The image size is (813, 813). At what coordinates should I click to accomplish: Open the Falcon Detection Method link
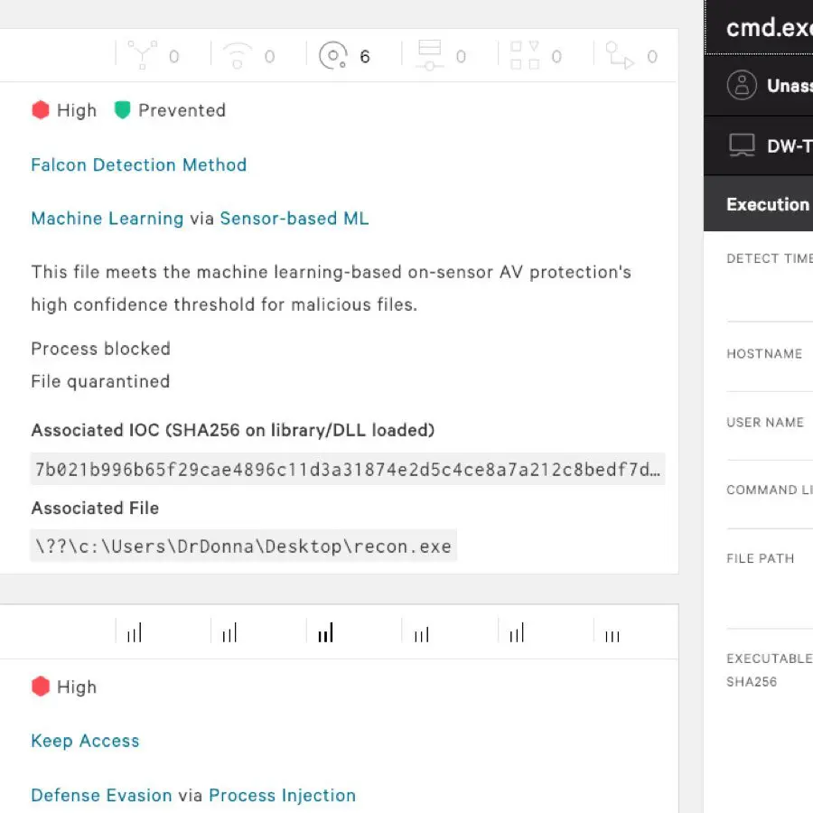(138, 164)
